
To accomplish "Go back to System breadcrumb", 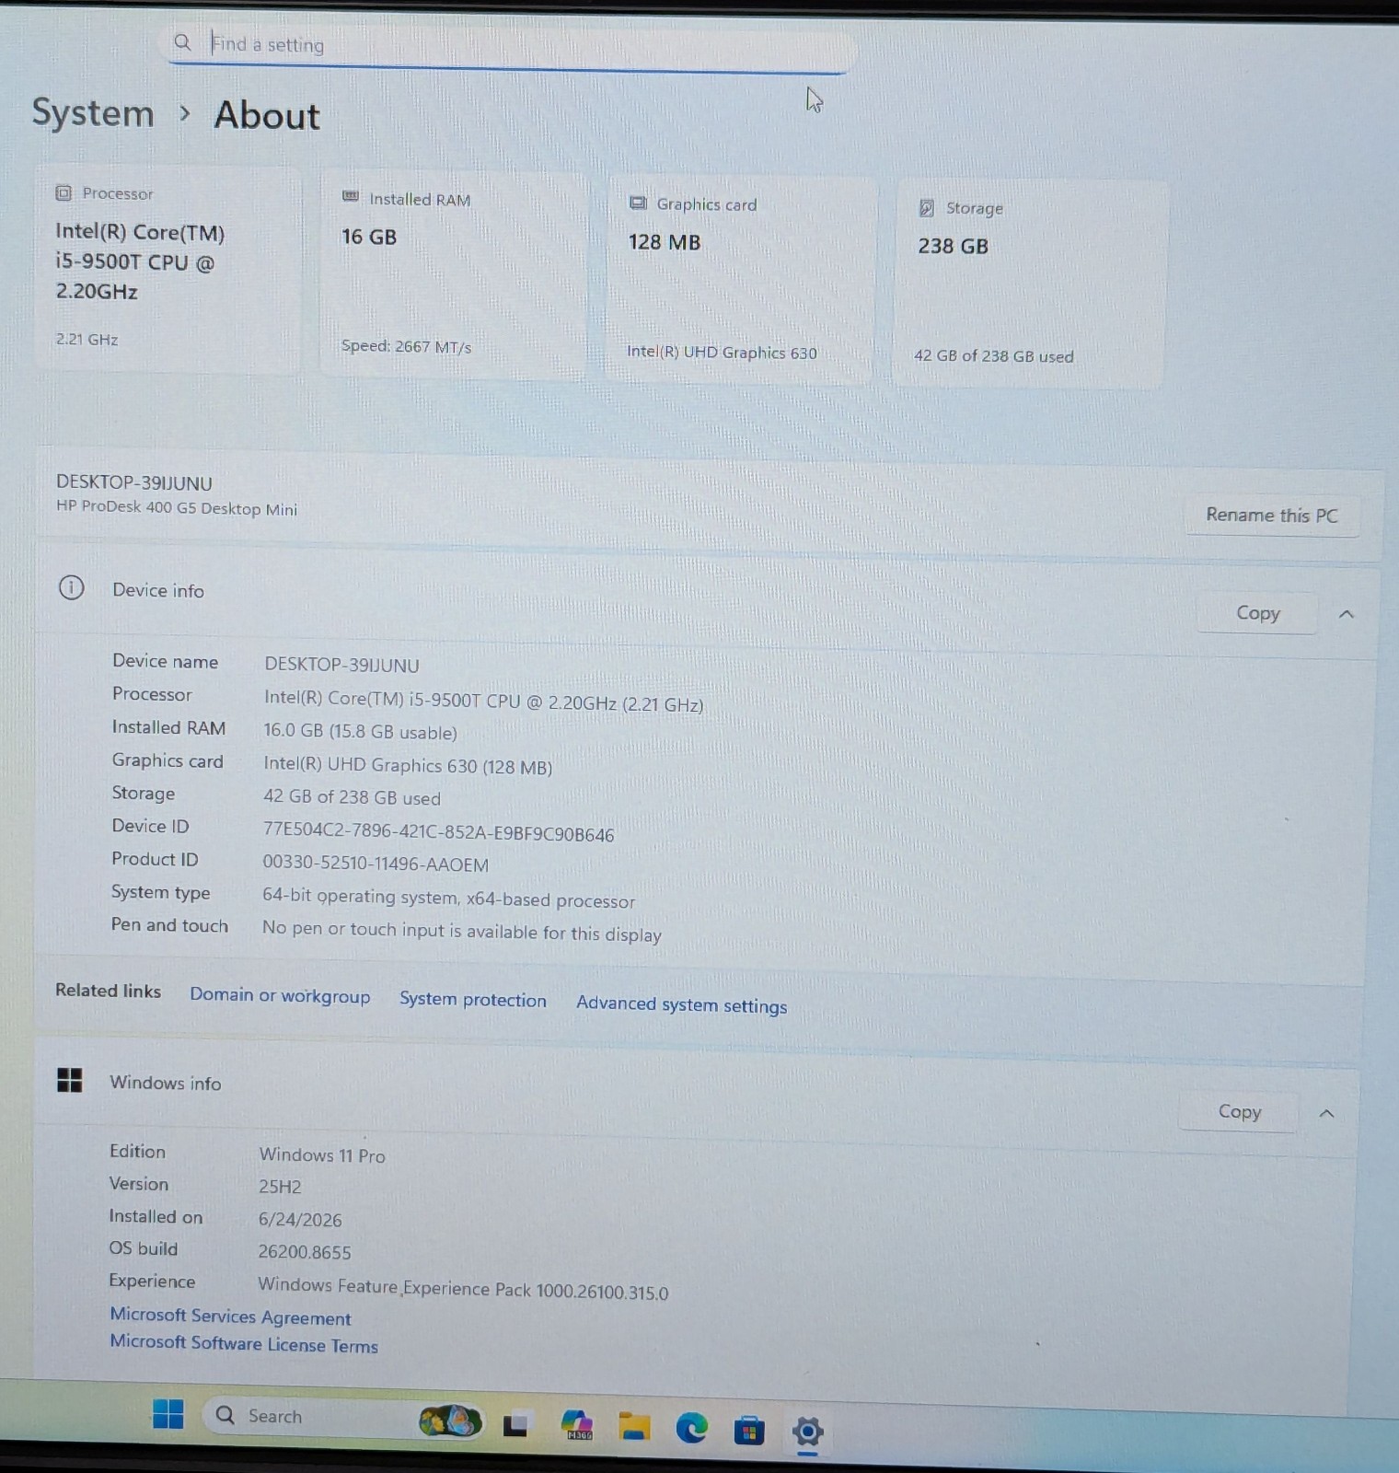I will pyautogui.click(x=93, y=113).
